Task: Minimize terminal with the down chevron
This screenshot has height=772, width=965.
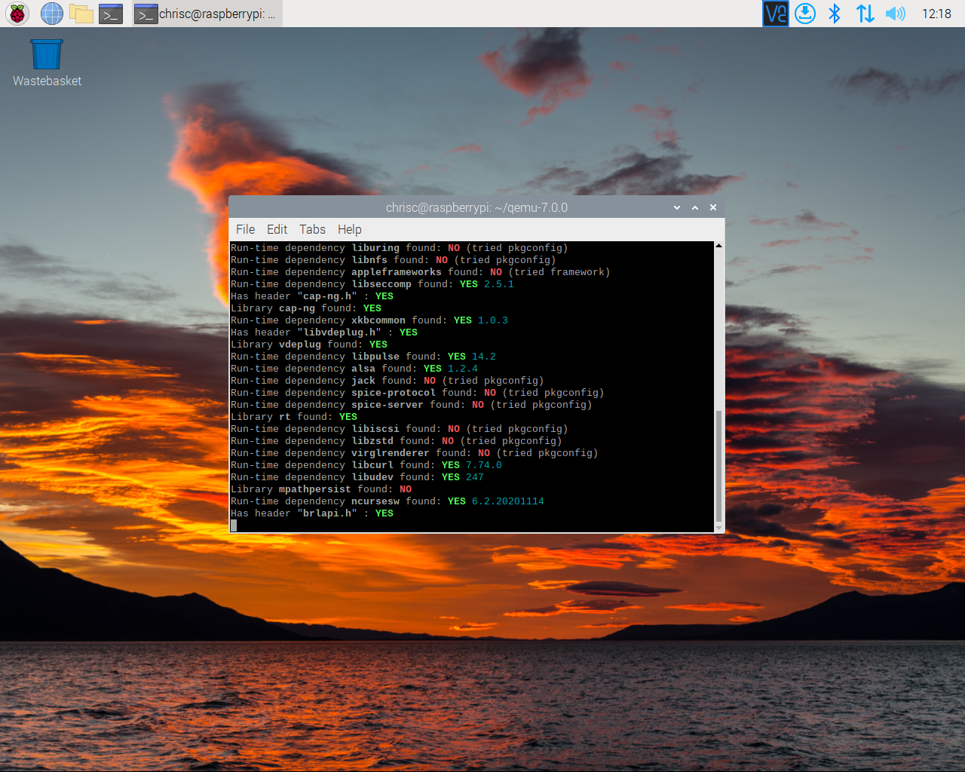Action: pos(677,207)
